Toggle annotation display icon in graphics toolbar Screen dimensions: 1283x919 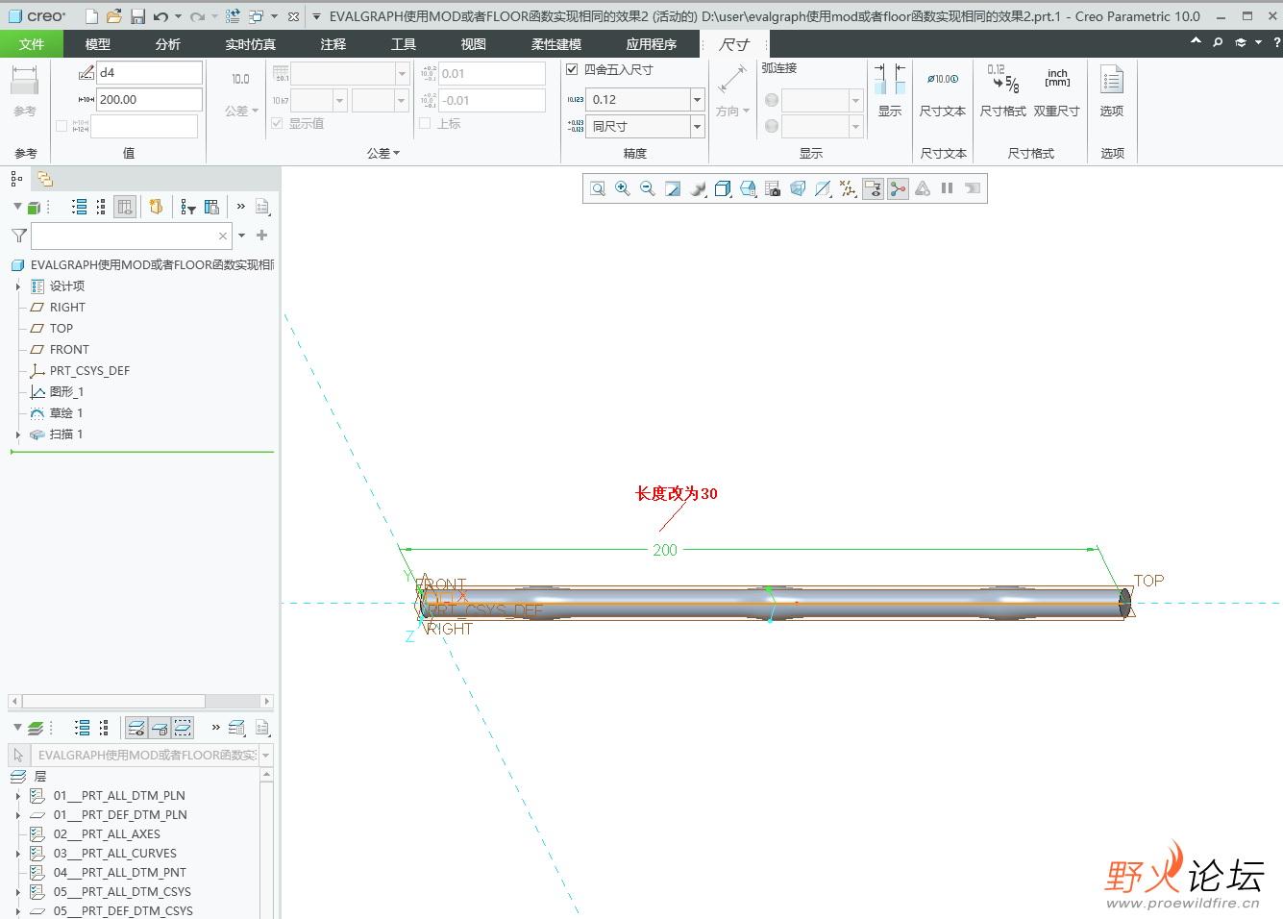pyautogui.click(x=873, y=188)
